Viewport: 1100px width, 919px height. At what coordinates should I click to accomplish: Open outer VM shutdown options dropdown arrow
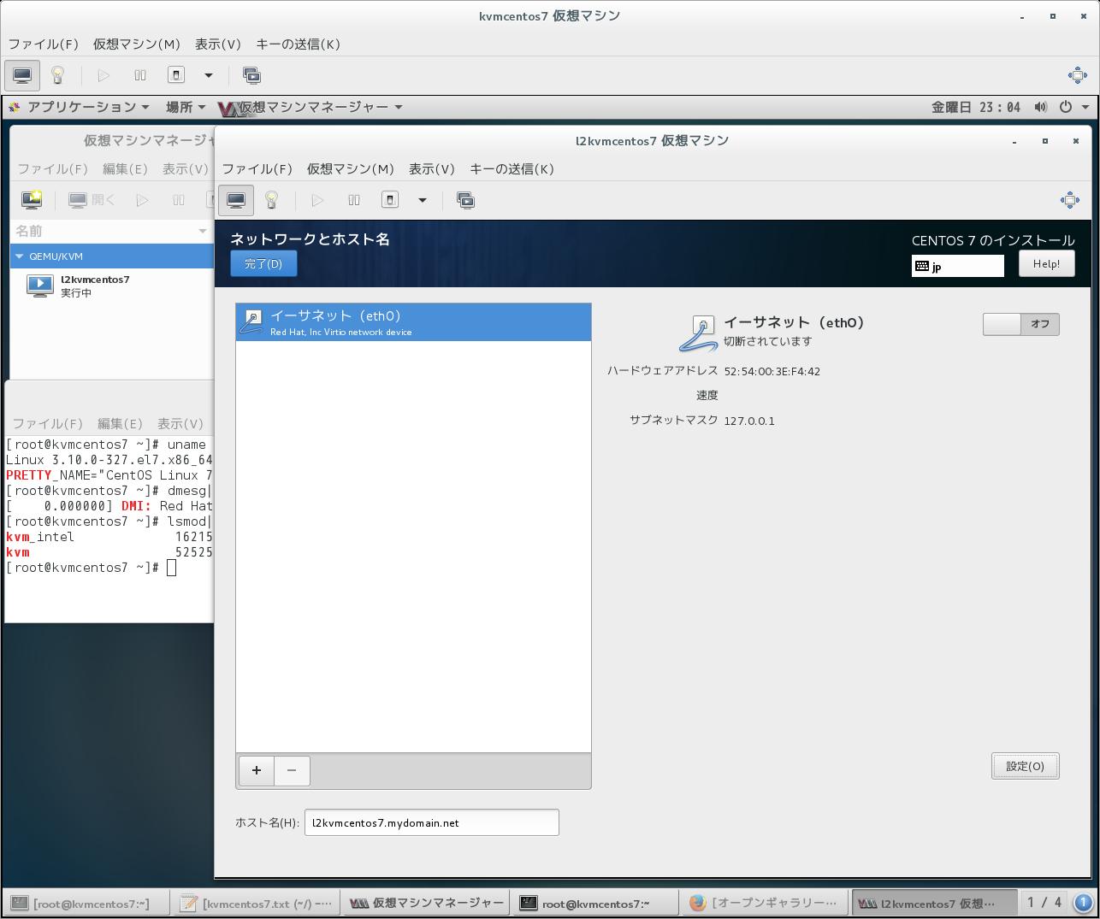click(x=208, y=75)
